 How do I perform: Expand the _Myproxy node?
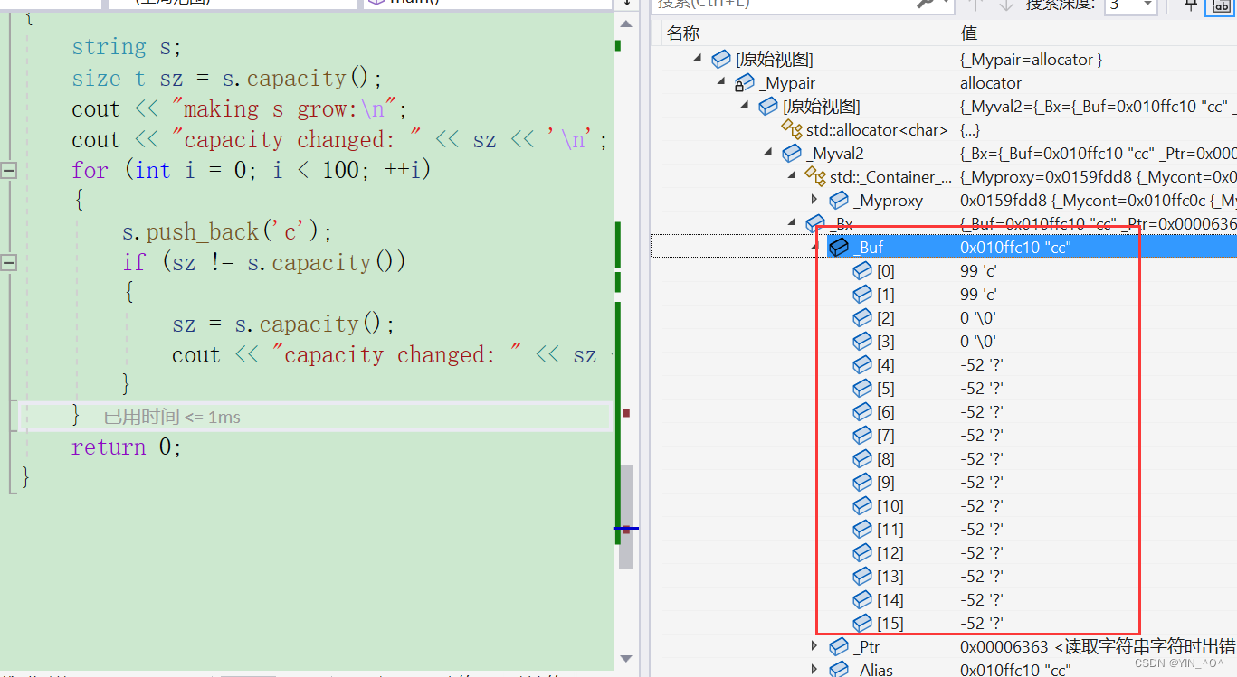[x=814, y=200]
